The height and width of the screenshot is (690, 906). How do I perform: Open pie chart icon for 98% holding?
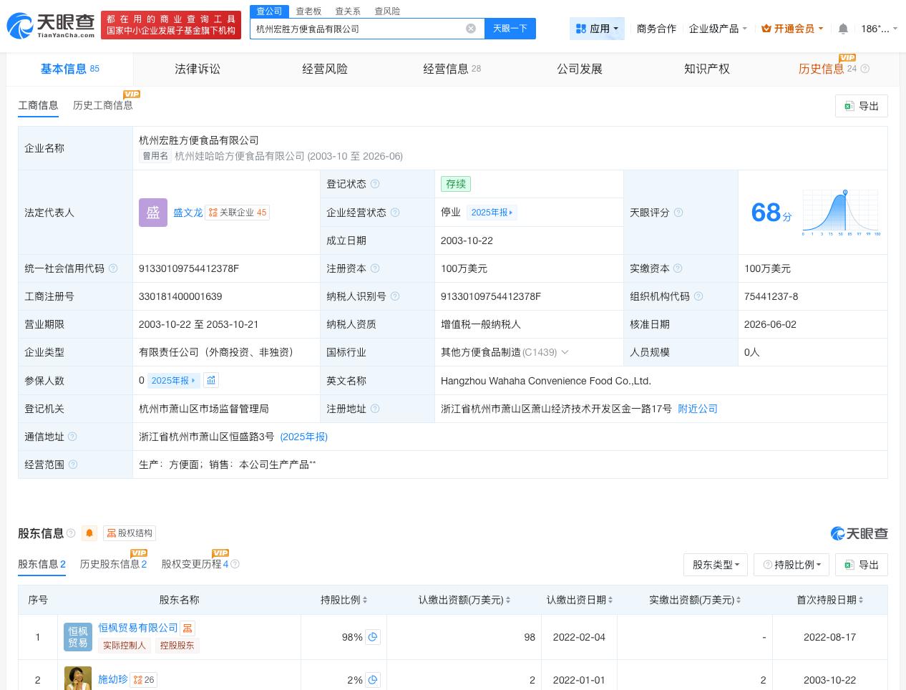(373, 637)
